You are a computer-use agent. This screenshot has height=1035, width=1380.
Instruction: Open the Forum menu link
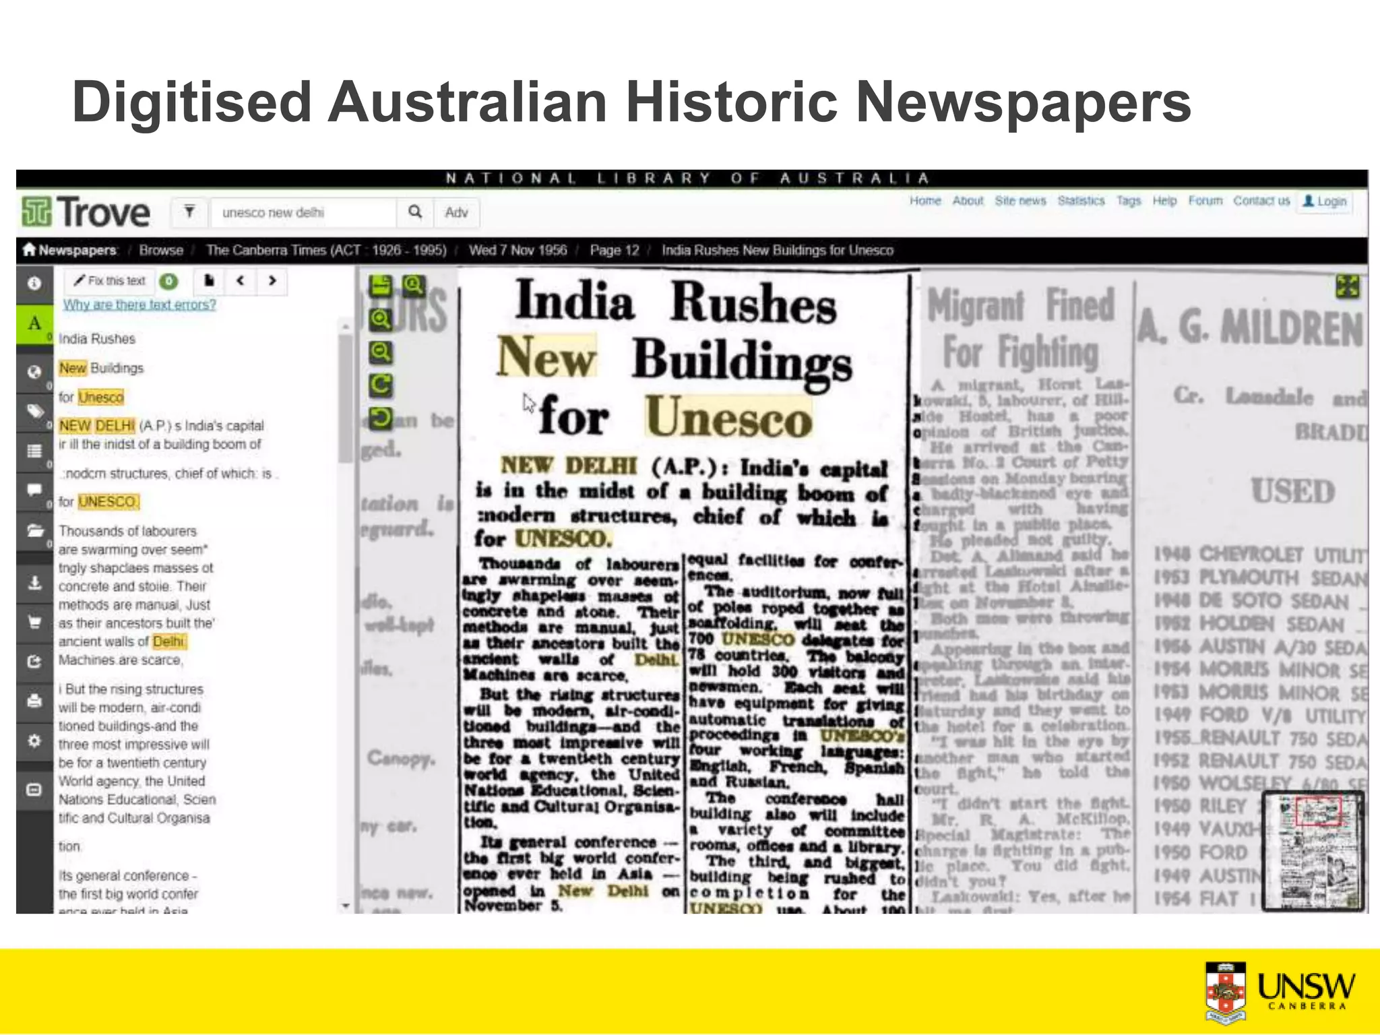1205,201
